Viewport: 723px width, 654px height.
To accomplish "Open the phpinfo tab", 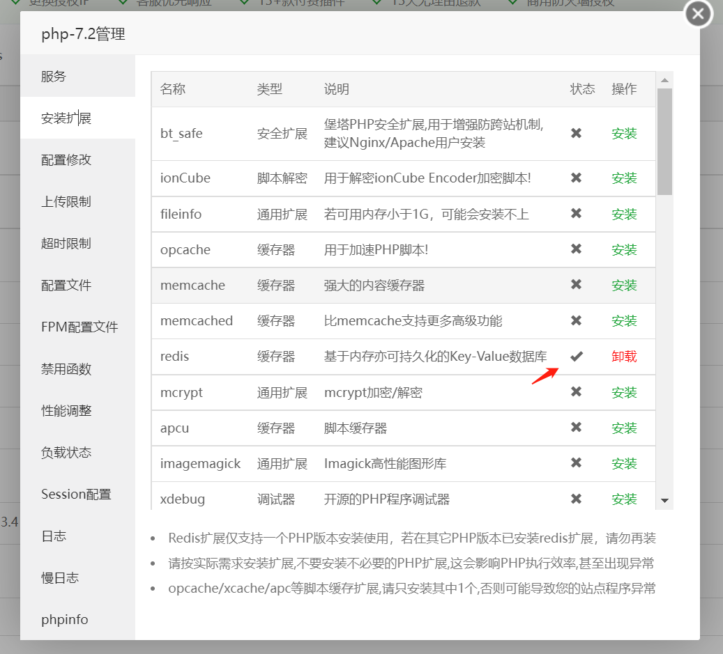I will click(65, 620).
